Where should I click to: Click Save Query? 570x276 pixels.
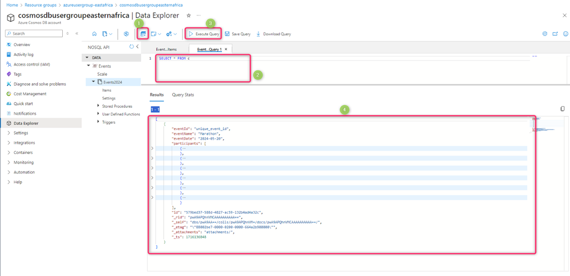pyautogui.click(x=238, y=34)
